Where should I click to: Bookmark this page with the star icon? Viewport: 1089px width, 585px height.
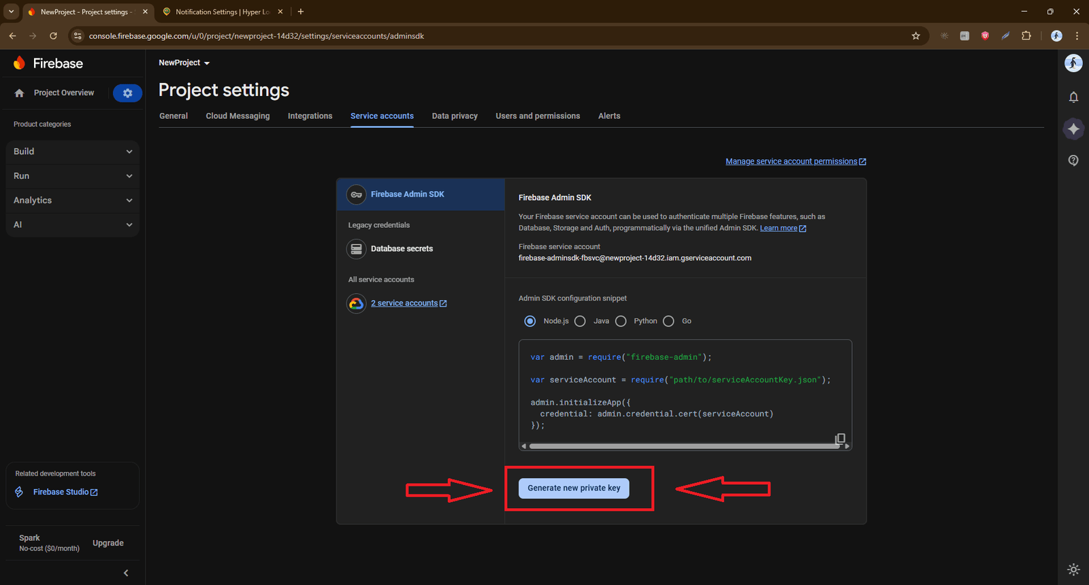click(x=915, y=36)
